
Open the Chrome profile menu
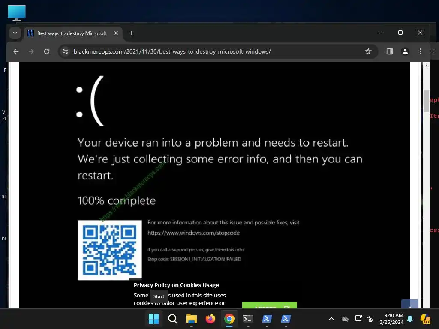click(405, 51)
